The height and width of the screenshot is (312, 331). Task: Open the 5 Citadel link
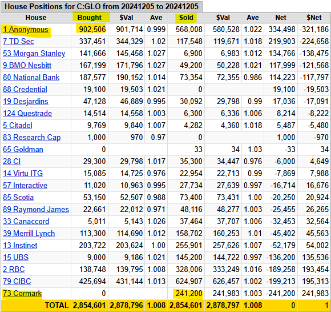pos(18,126)
